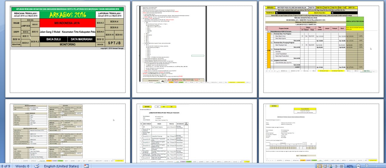Click the BOS K-14 cell
This screenshot has height=168, width=386.
click(109, 35)
